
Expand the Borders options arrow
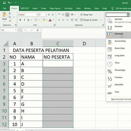[39, 20]
